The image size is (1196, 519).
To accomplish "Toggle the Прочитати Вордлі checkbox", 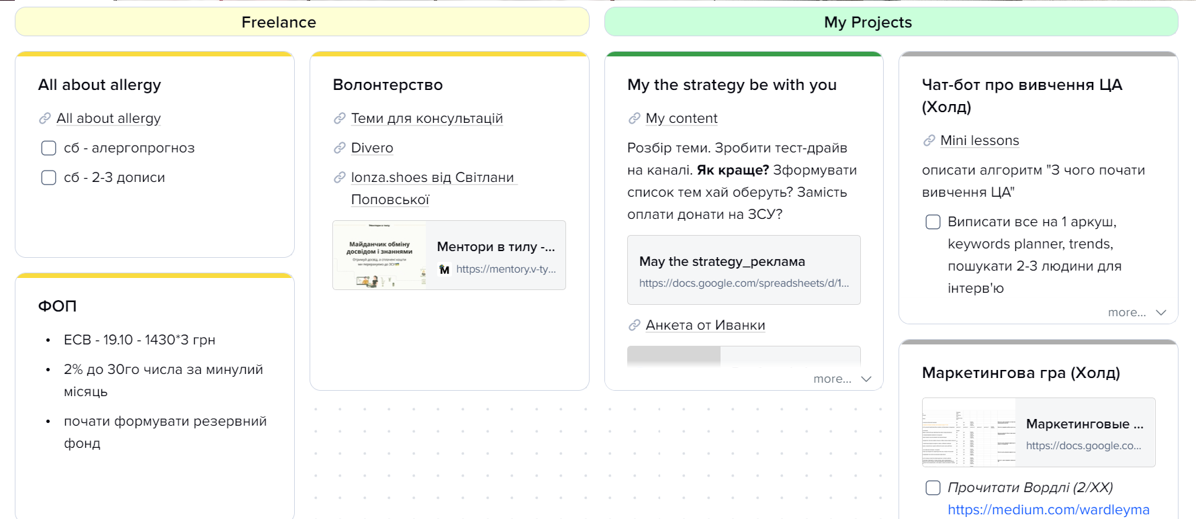I will pos(933,488).
